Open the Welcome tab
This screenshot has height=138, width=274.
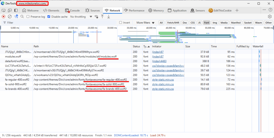31,10
